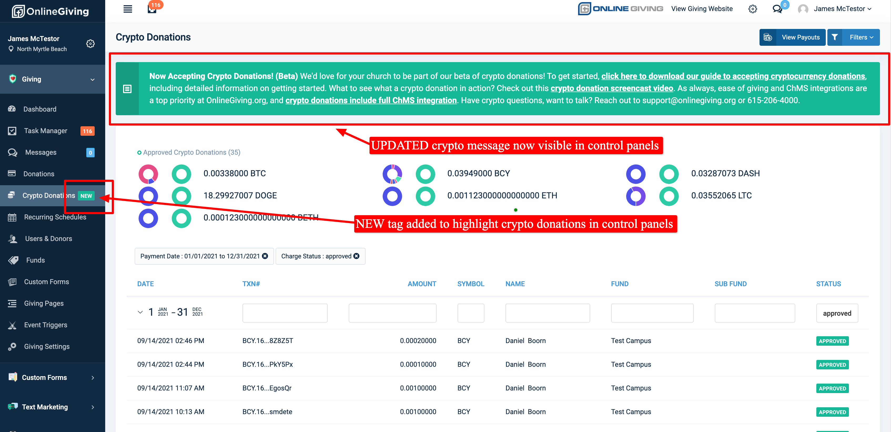891x432 pixels.
Task: Go to Users & Donors
Action: click(x=48, y=239)
